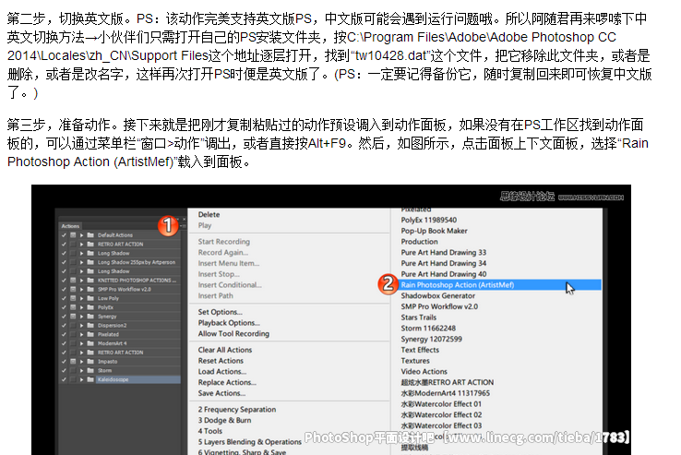Choose Delete from the panel menu
This screenshot has height=455, width=681.
point(209,215)
